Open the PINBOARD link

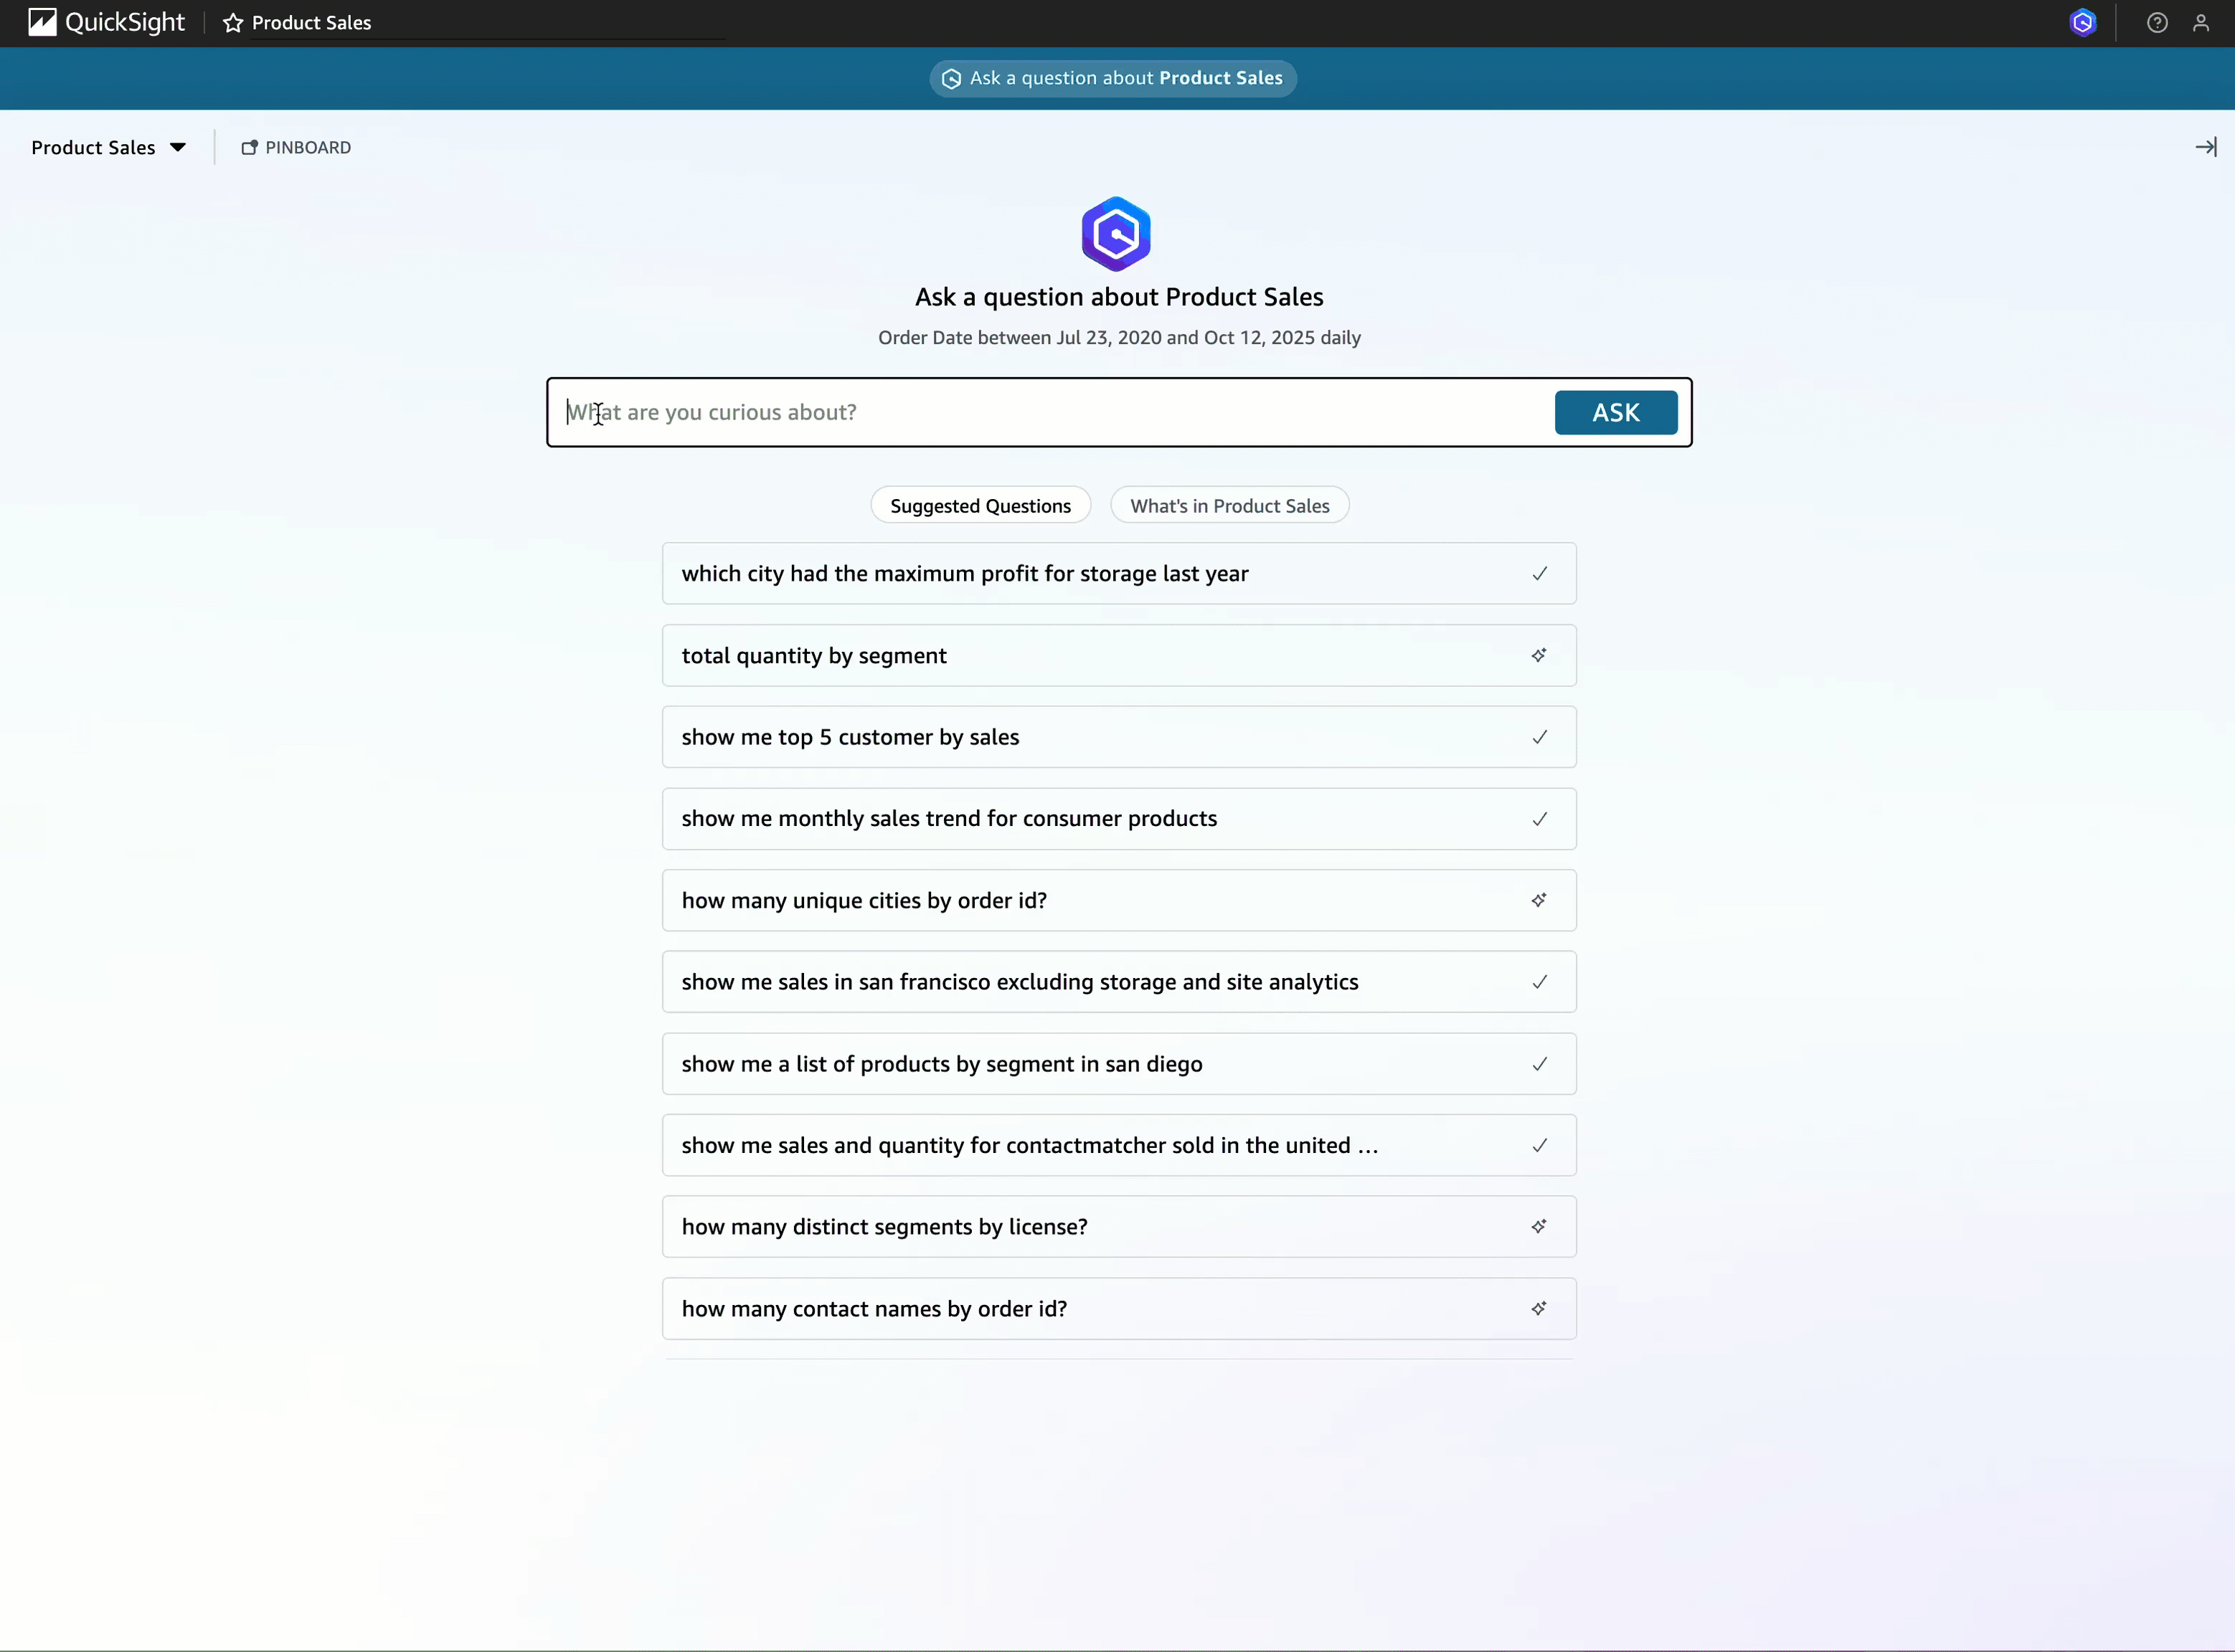point(296,147)
